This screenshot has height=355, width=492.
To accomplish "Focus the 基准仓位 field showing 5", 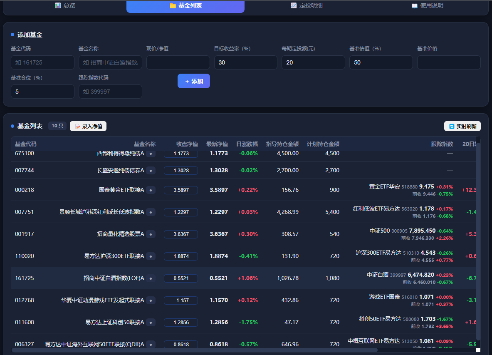I will coord(42,92).
